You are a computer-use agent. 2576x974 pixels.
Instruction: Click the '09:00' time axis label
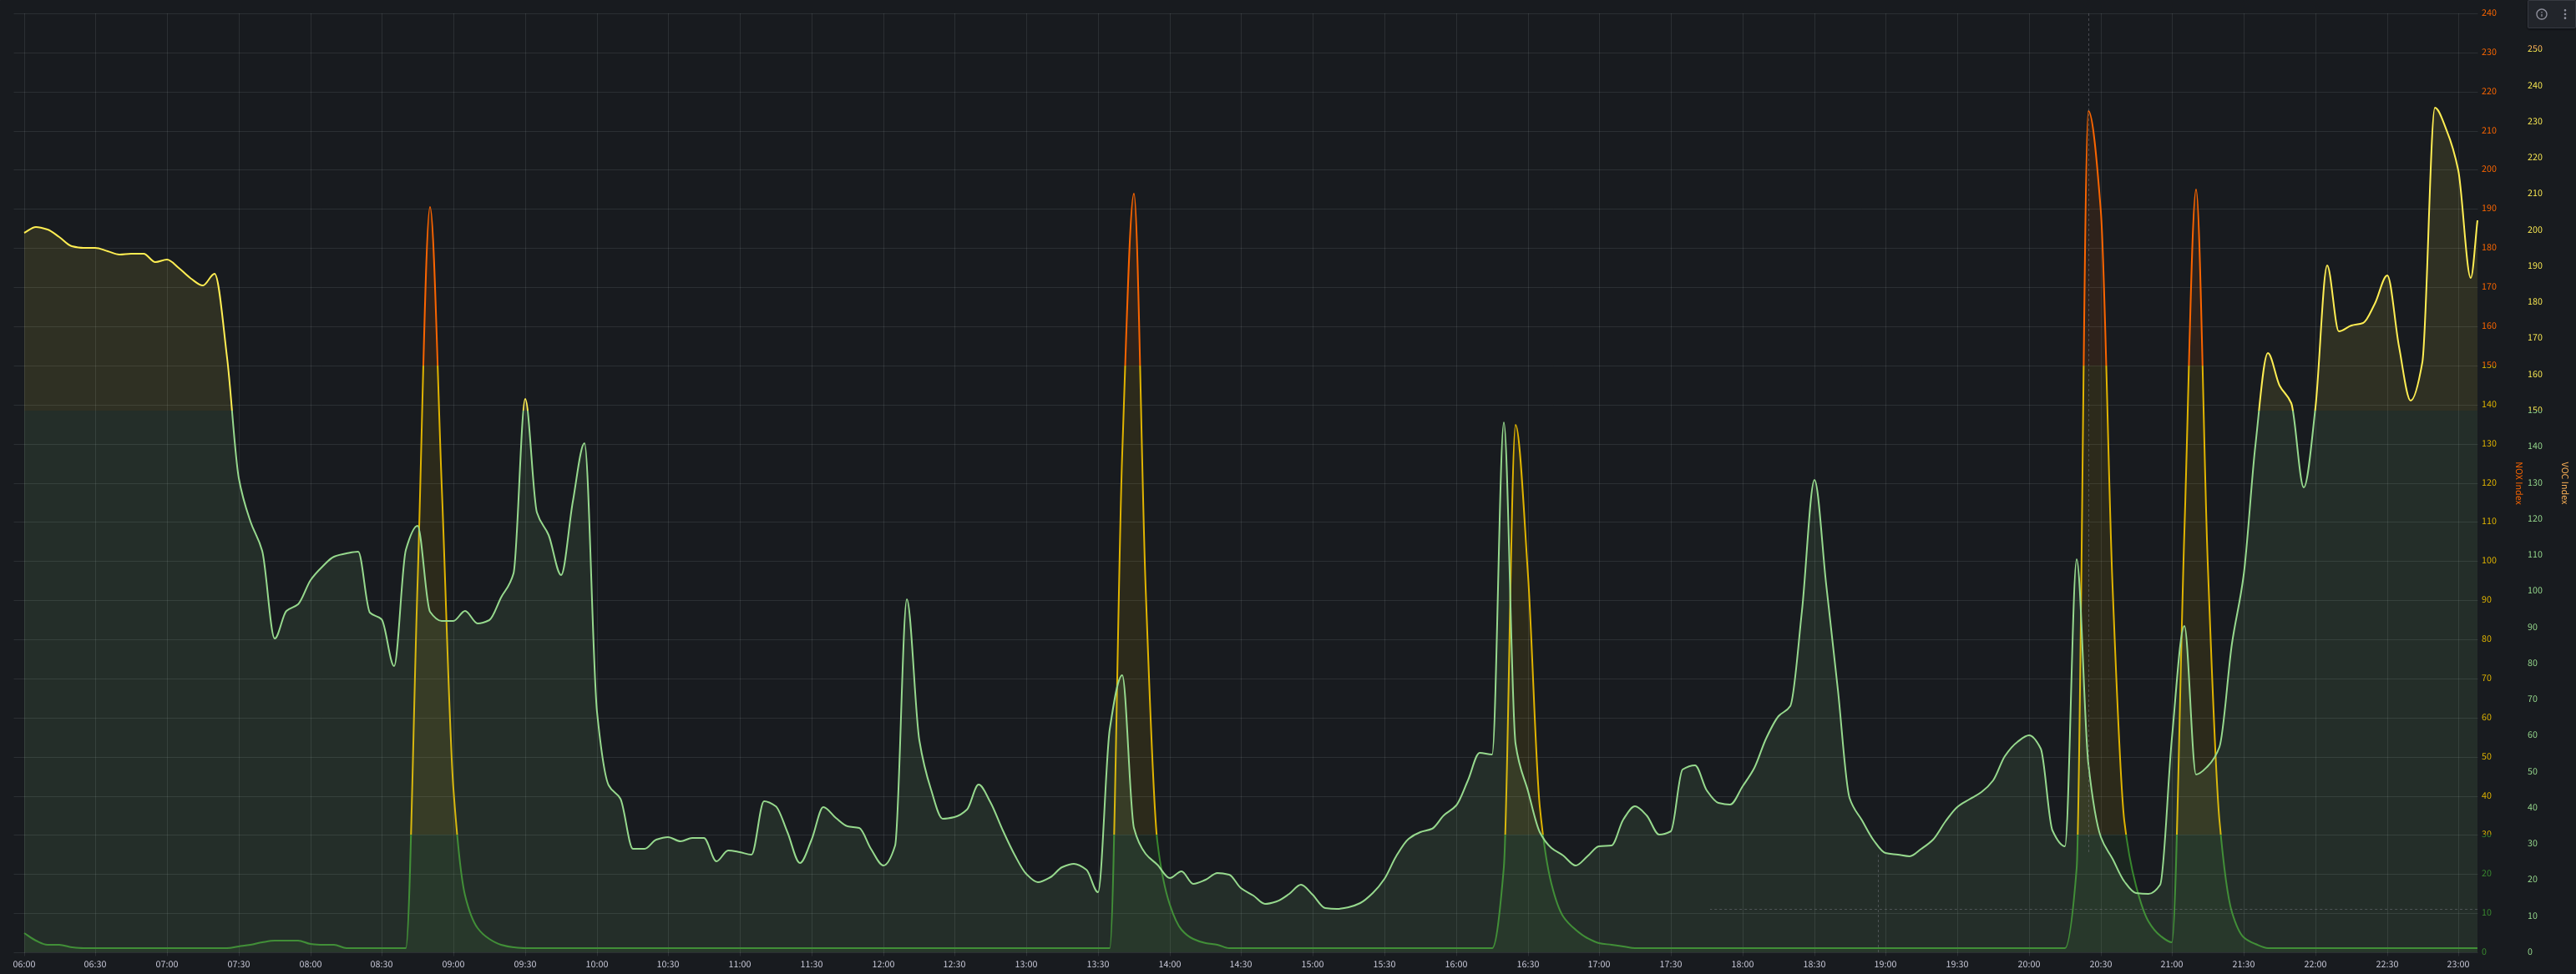coord(453,965)
